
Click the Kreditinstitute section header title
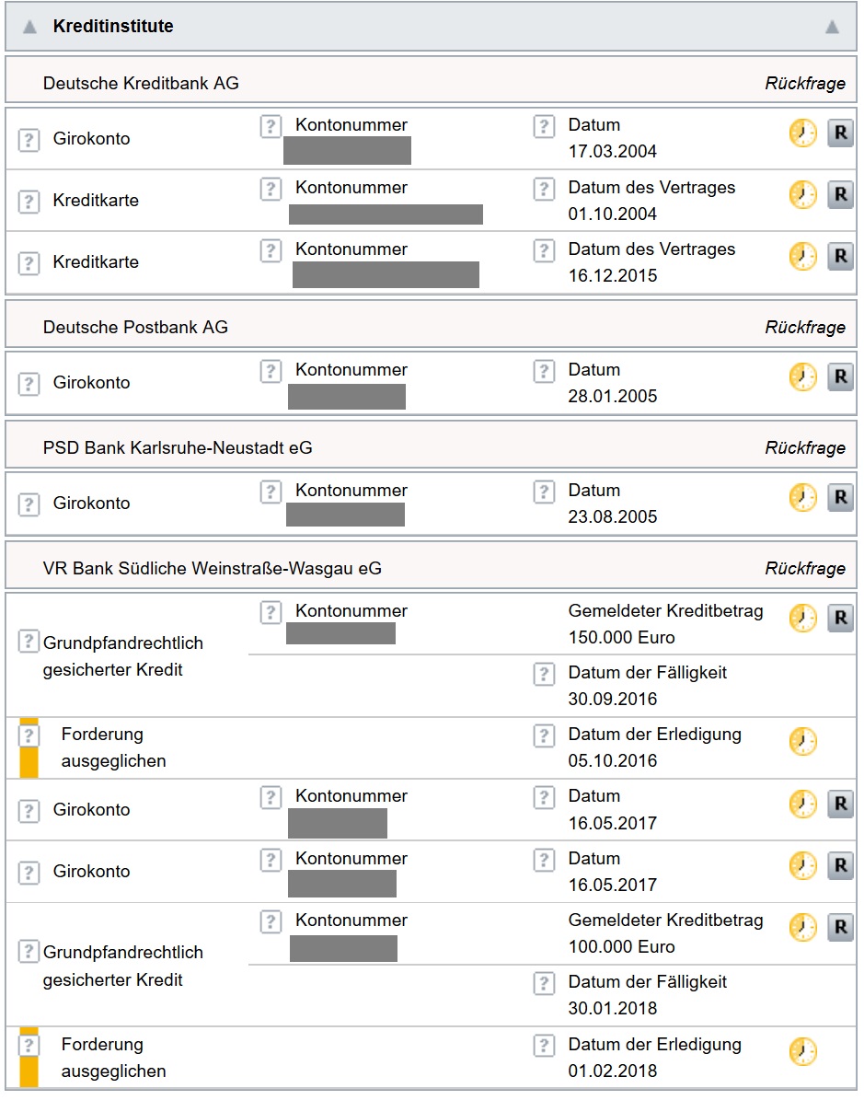[113, 27]
